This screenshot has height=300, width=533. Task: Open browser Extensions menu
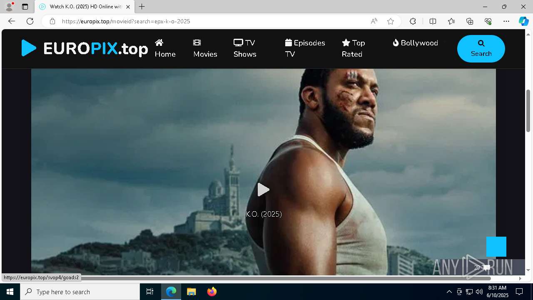413,21
